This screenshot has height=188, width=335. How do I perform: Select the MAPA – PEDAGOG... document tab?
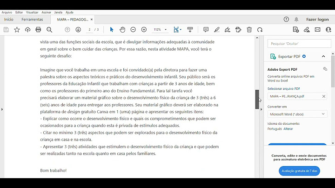[x=73, y=20]
